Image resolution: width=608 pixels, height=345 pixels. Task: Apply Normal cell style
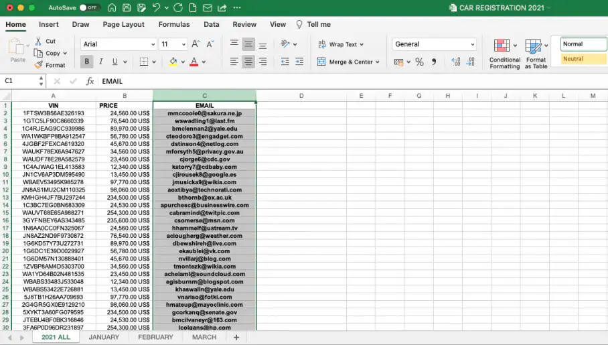tap(584, 44)
